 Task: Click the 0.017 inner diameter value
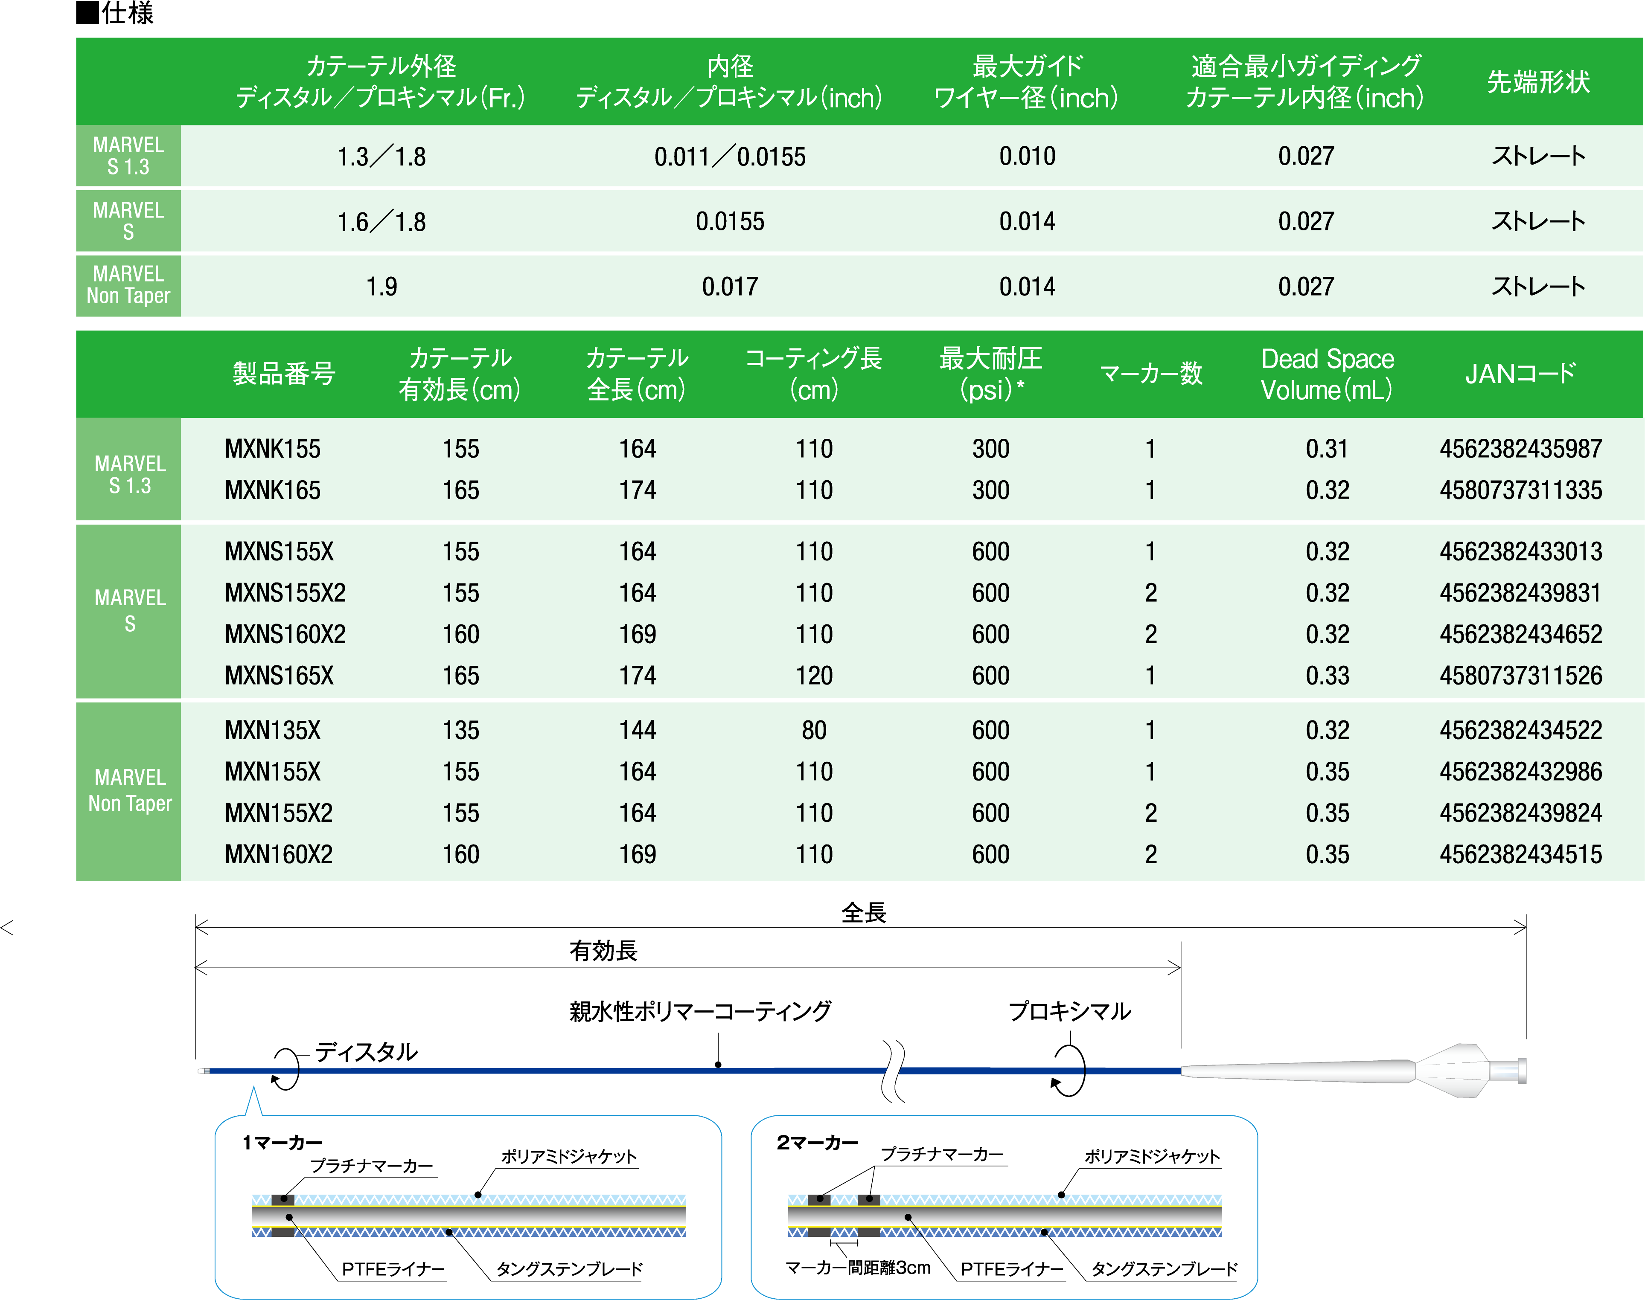click(730, 287)
